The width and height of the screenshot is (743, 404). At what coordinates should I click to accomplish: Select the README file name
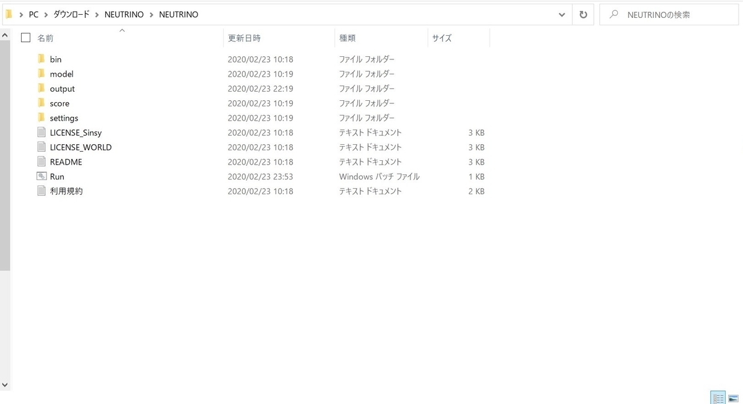click(66, 161)
